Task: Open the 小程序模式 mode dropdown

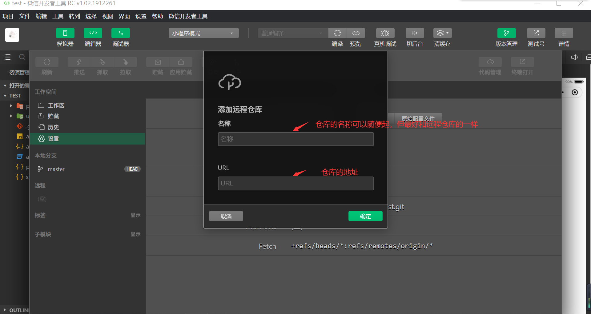Action: pyautogui.click(x=203, y=33)
